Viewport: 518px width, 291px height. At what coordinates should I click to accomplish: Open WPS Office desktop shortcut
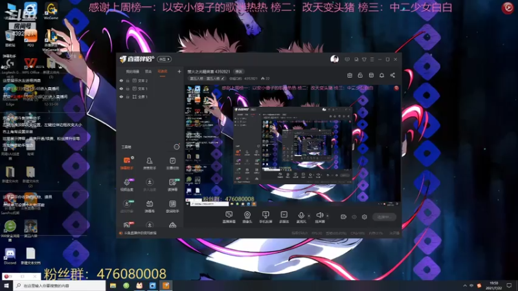(x=30, y=65)
